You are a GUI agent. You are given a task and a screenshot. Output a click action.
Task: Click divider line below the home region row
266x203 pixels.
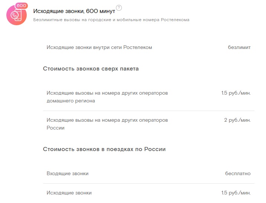(149, 111)
